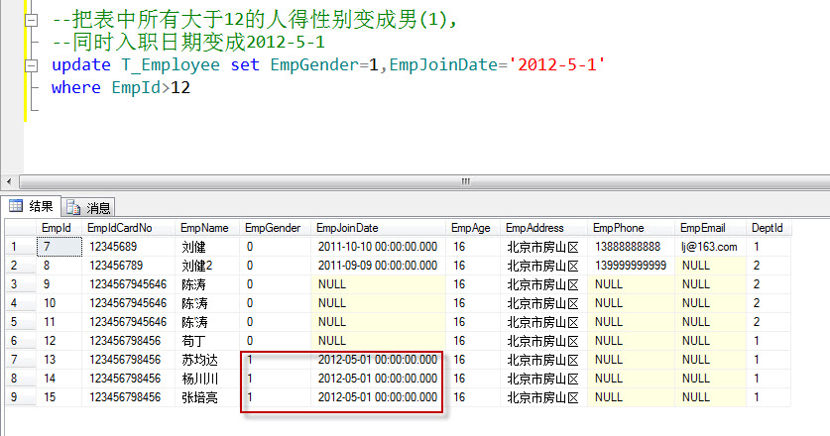Select row header number 5
Screen dimensions: 830x436
21,322
